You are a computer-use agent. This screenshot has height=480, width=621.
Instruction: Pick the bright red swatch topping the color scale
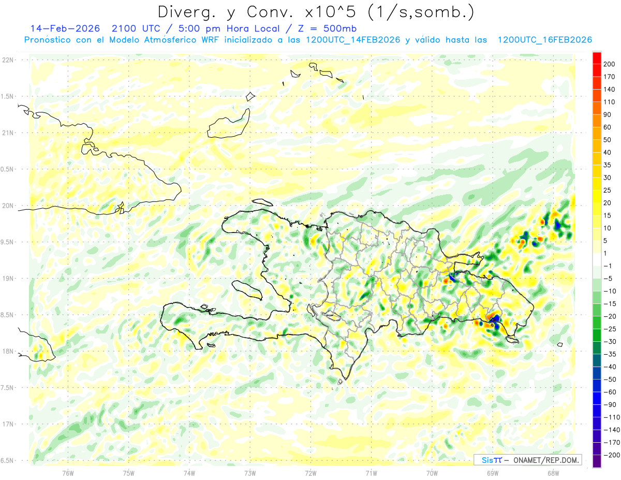point(597,58)
